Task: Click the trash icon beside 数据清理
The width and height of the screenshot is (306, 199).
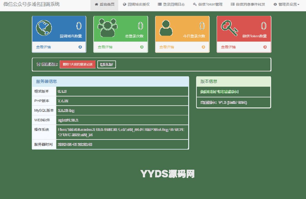Action: [39, 64]
